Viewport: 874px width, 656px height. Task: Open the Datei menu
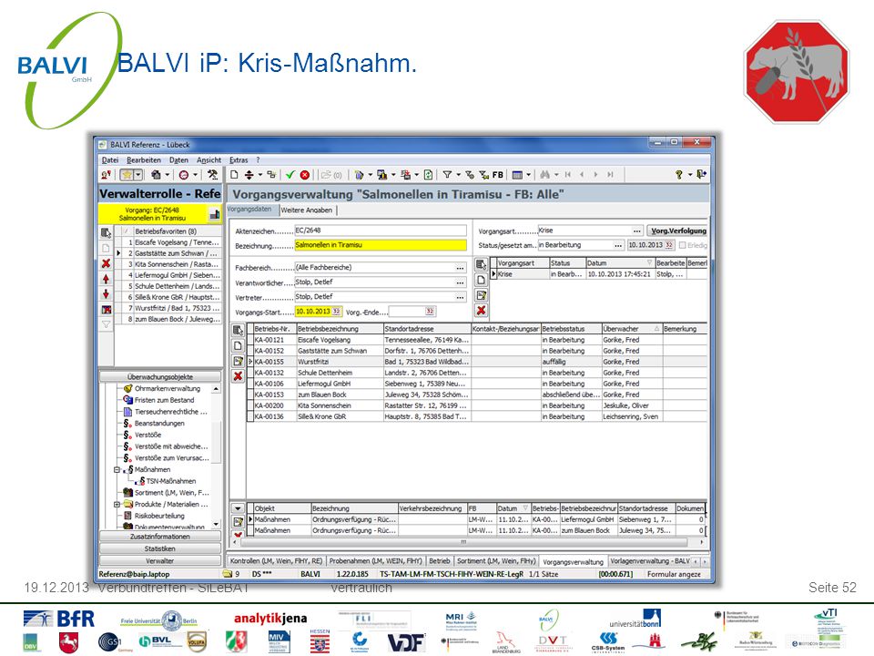[110, 160]
